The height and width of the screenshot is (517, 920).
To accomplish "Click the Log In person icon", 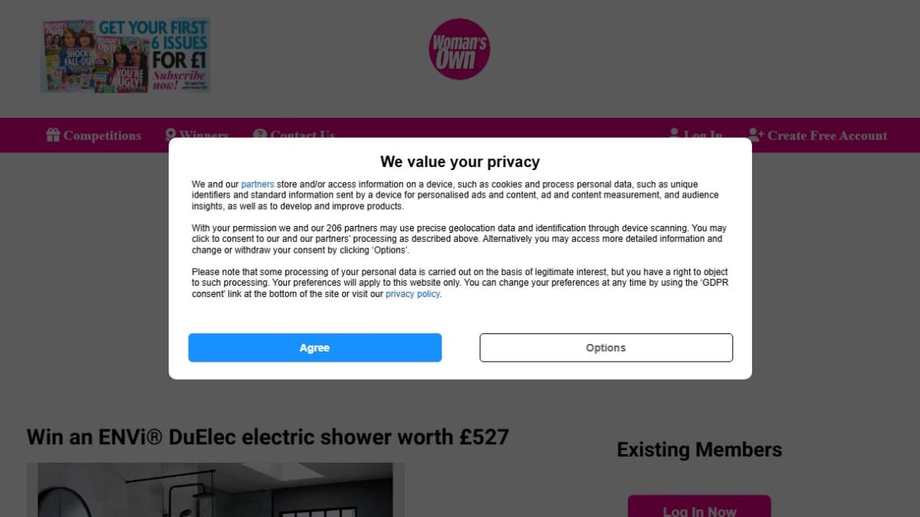I will click(x=675, y=134).
